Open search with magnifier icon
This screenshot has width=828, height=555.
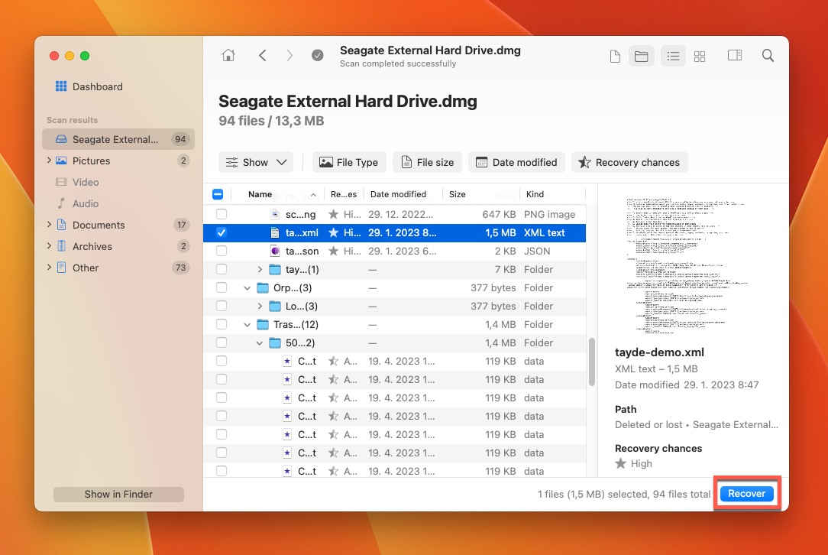coord(768,56)
